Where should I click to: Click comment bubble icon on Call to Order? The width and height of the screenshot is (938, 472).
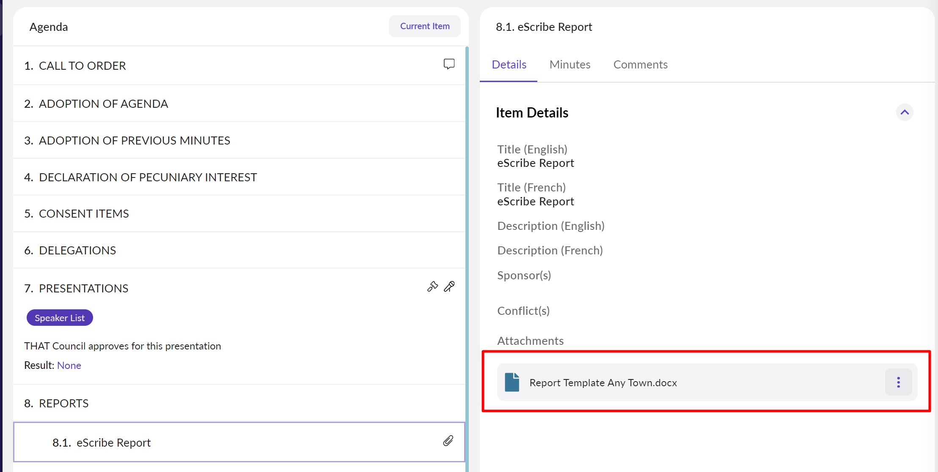[x=449, y=64]
